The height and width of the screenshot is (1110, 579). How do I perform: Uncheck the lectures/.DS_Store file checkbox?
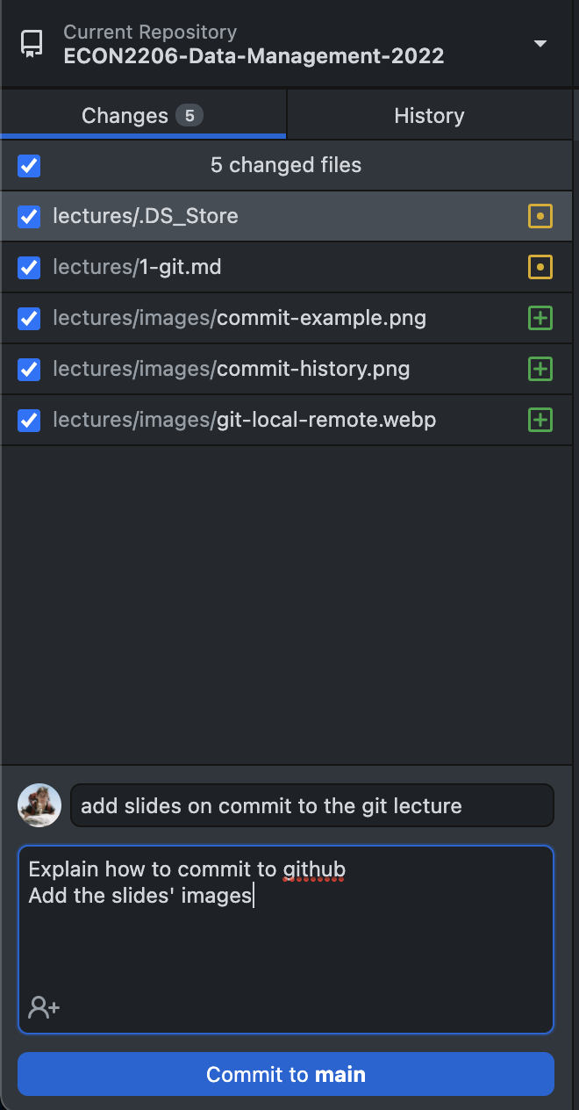pyautogui.click(x=29, y=216)
